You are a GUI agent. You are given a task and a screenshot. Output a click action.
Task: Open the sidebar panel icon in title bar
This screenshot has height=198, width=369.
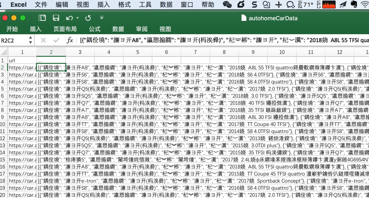[x=42, y=18]
